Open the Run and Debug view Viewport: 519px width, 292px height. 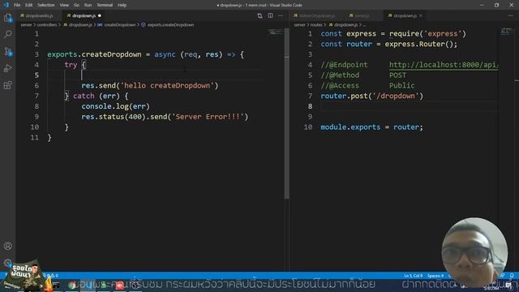[x=7, y=68]
